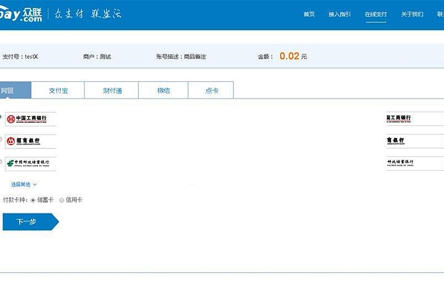
Task: Open the 首页 navigation item
Action: (x=309, y=14)
